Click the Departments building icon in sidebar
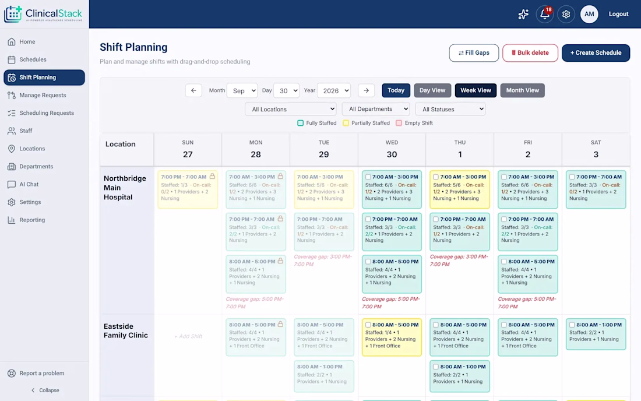 (12, 166)
